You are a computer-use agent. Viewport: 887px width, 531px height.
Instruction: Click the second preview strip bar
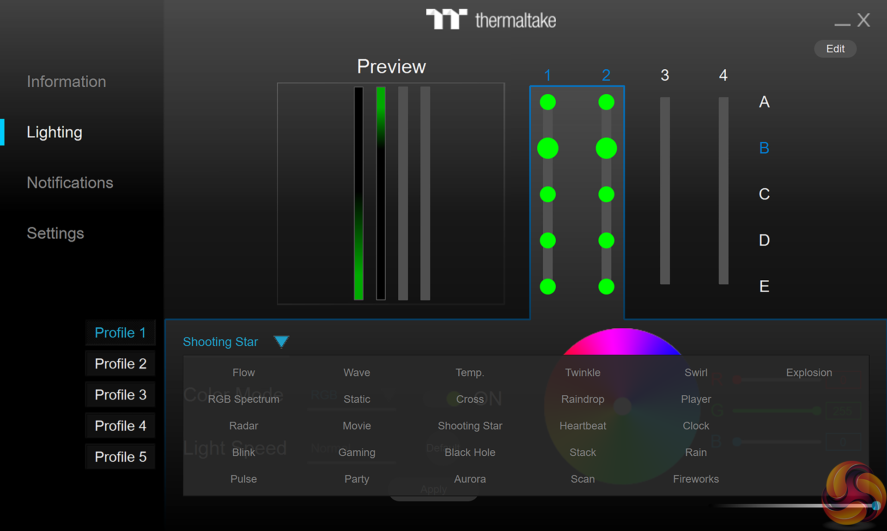[381, 193]
